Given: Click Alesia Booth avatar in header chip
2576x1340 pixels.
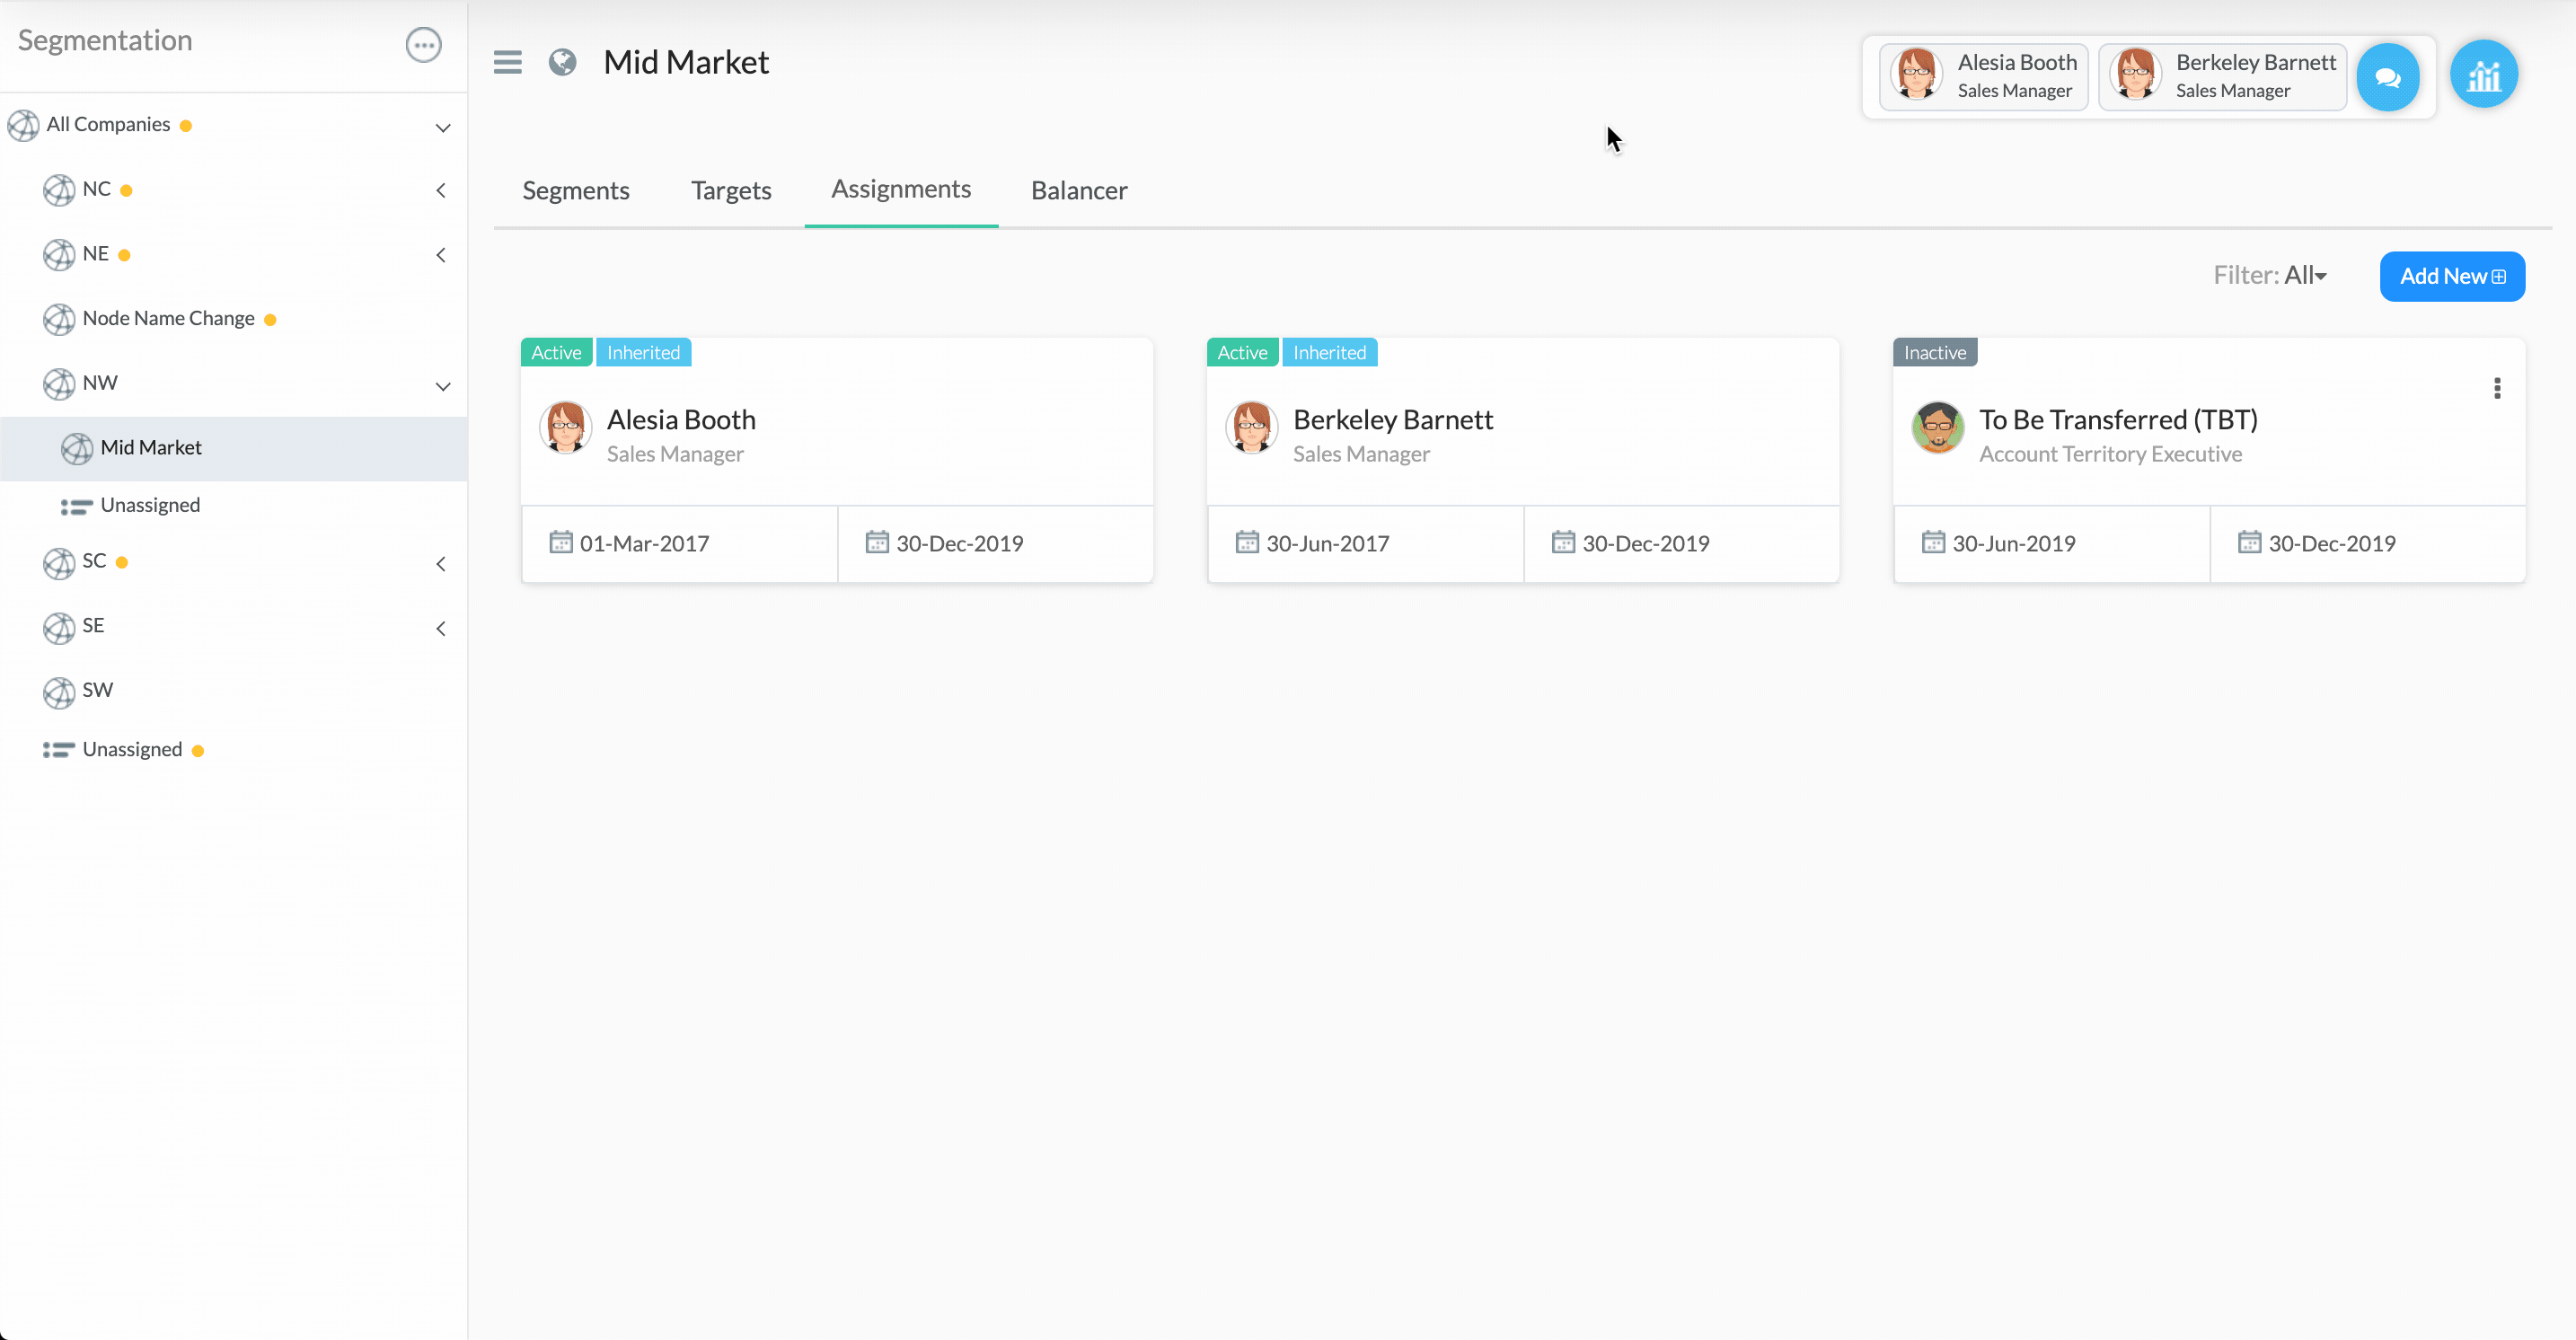Looking at the screenshot, I should click(x=1916, y=75).
